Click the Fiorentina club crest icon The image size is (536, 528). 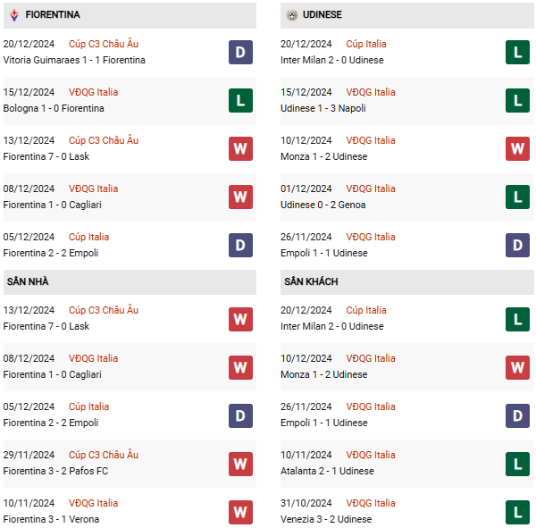tap(14, 14)
